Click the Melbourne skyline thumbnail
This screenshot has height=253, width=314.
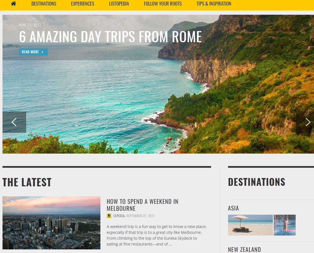pyautogui.click(x=51, y=223)
